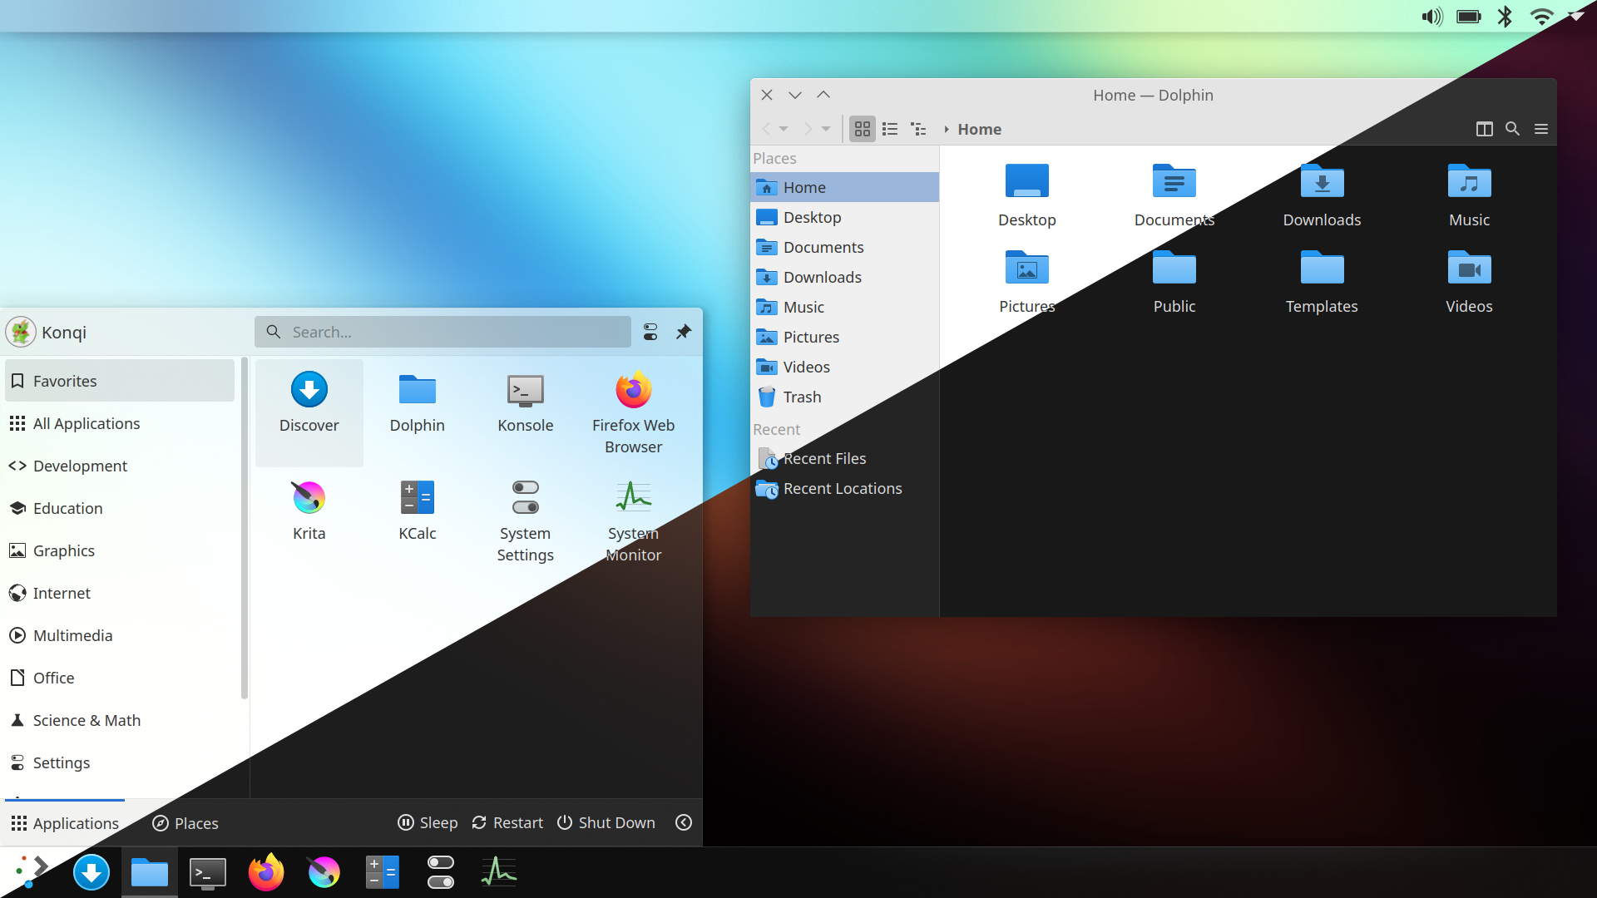Viewport: 1597px width, 898px height.
Task: Open the back history dropdown in Dolphin
Action: point(784,129)
